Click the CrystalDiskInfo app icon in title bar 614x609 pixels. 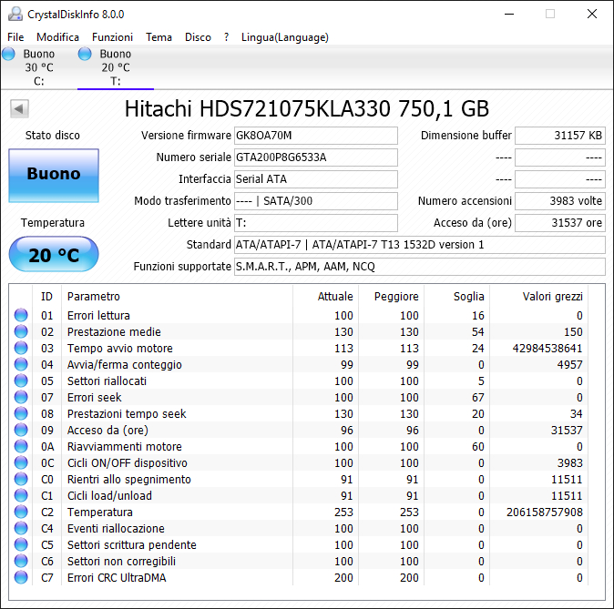click(15, 14)
